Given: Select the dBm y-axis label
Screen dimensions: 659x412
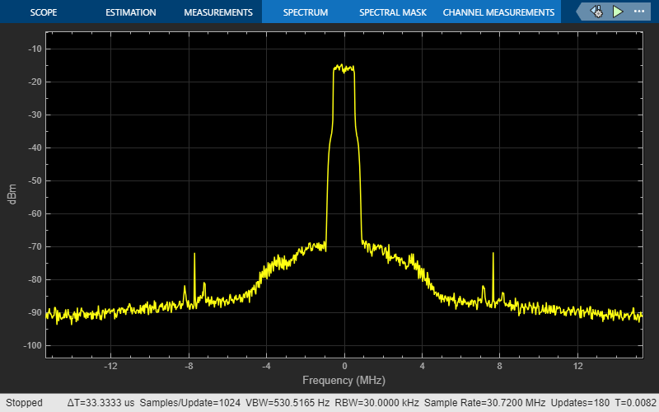Looking at the screenshot, I should click(x=12, y=194).
